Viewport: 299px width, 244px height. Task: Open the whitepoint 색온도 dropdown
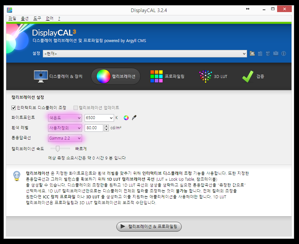tap(65, 118)
